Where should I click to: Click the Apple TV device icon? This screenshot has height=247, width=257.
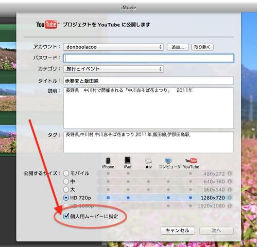(148, 161)
